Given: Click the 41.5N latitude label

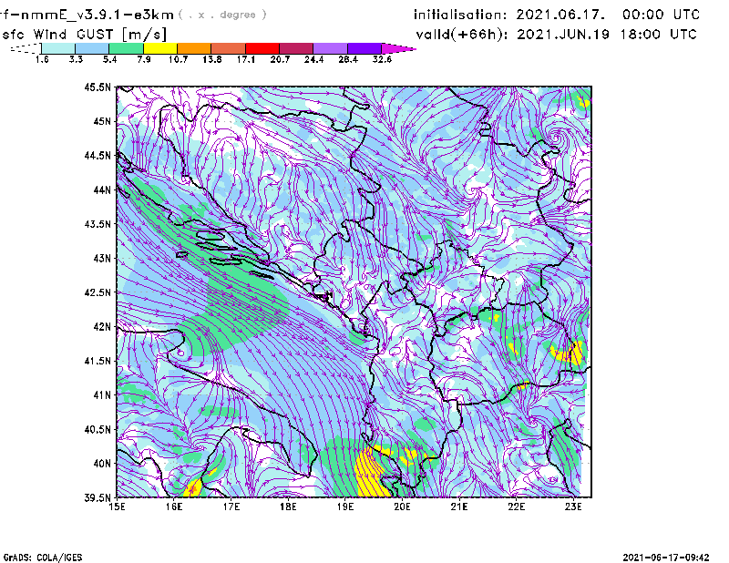Looking at the screenshot, I should click(x=98, y=361).
